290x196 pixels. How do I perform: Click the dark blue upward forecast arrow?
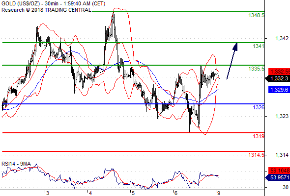[x=232, y=61]
